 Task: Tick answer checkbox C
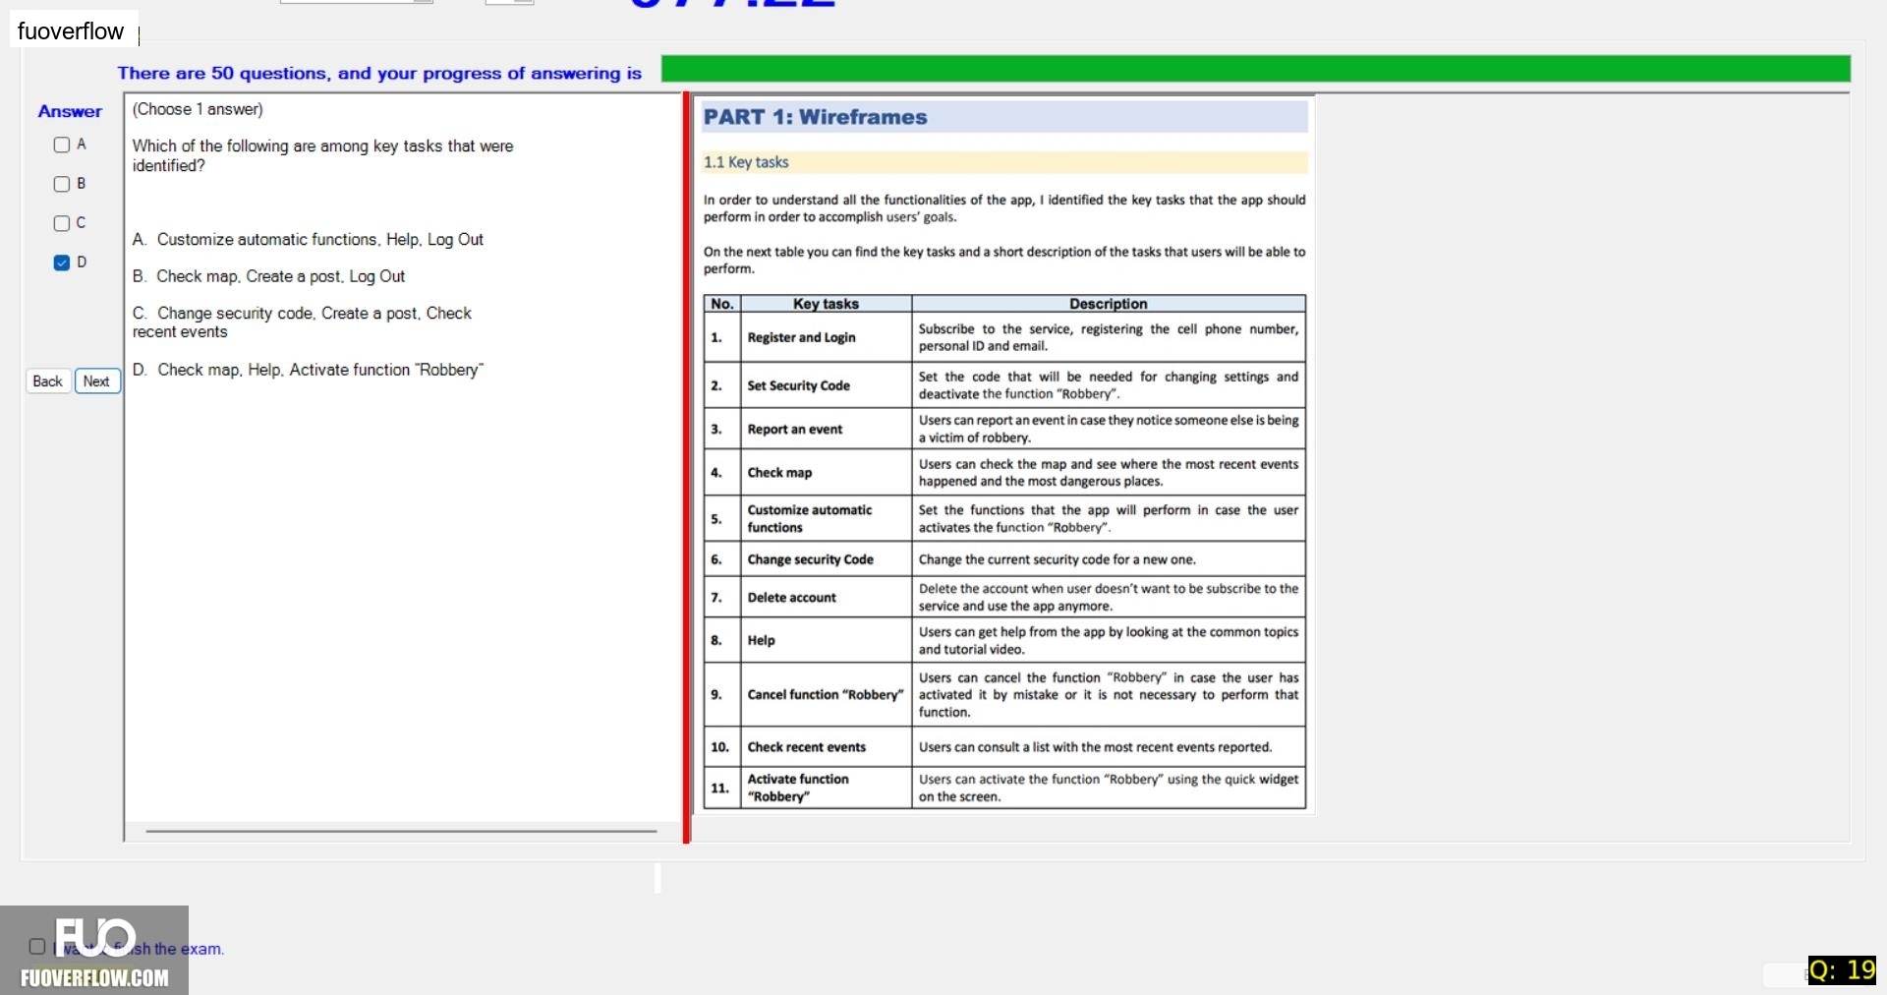62,223
